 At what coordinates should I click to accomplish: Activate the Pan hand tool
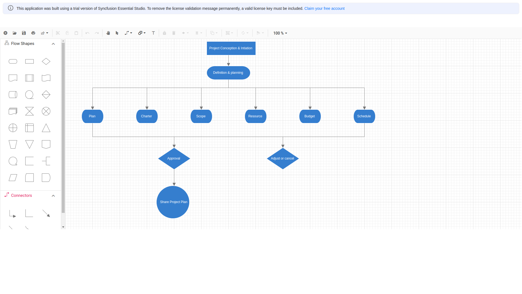pyautogui.click(x=108, y=33)
